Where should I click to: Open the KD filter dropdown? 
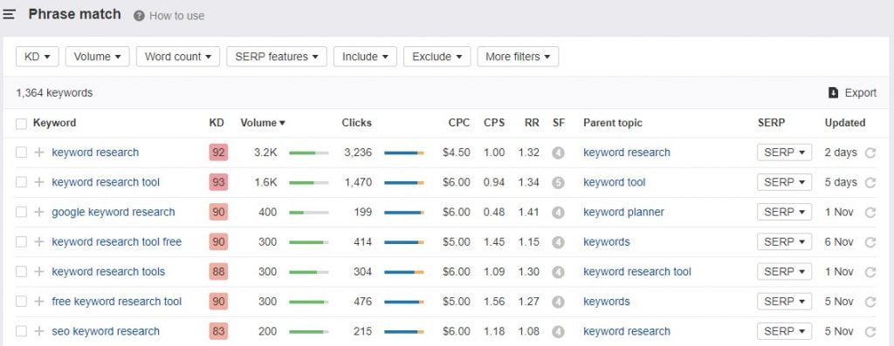[x=37, y=57]
